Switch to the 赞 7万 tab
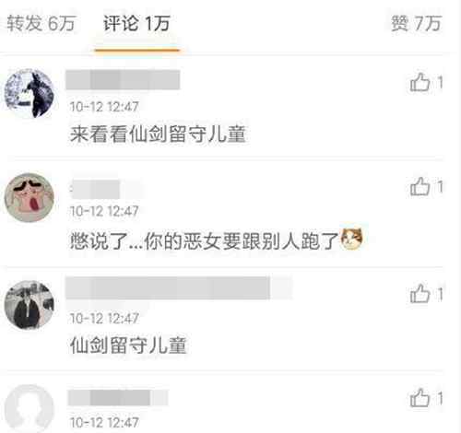 (417, 23)
